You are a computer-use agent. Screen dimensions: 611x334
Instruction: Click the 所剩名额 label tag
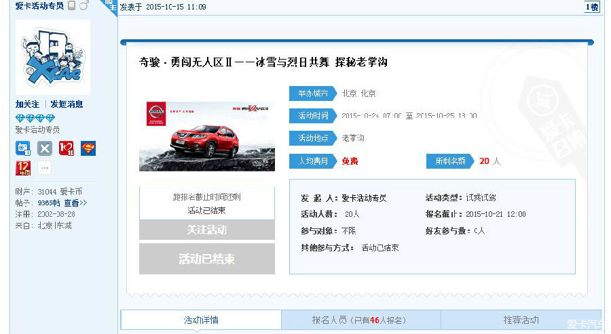pos(449,161)
